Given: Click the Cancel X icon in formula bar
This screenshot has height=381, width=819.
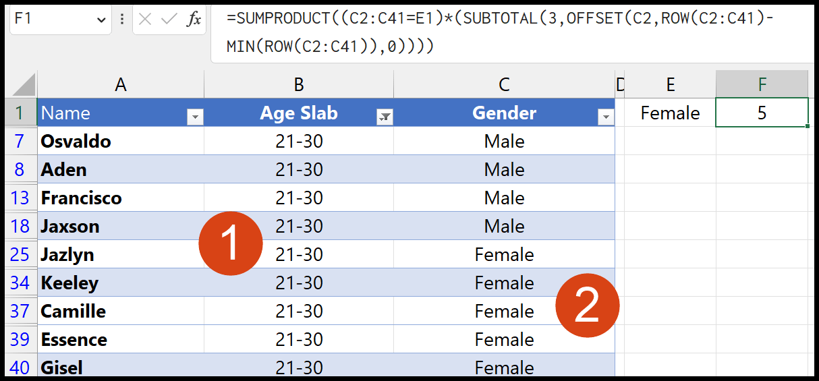Looking at the screenshot, I should (145, 20).
